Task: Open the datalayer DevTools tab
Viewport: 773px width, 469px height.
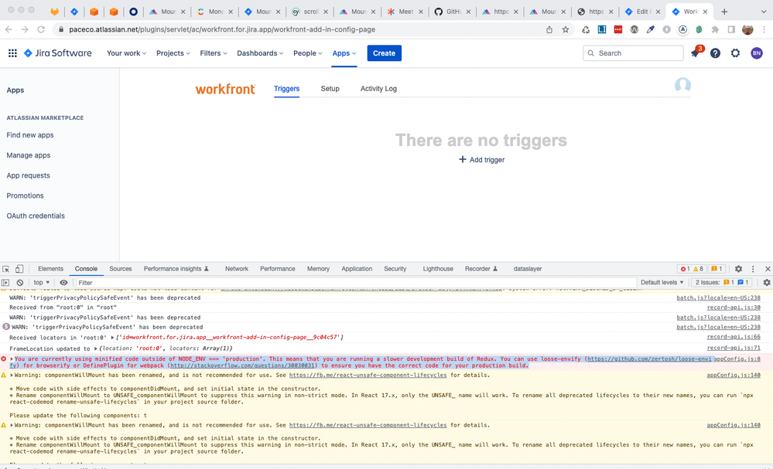Action: [528, 269]
